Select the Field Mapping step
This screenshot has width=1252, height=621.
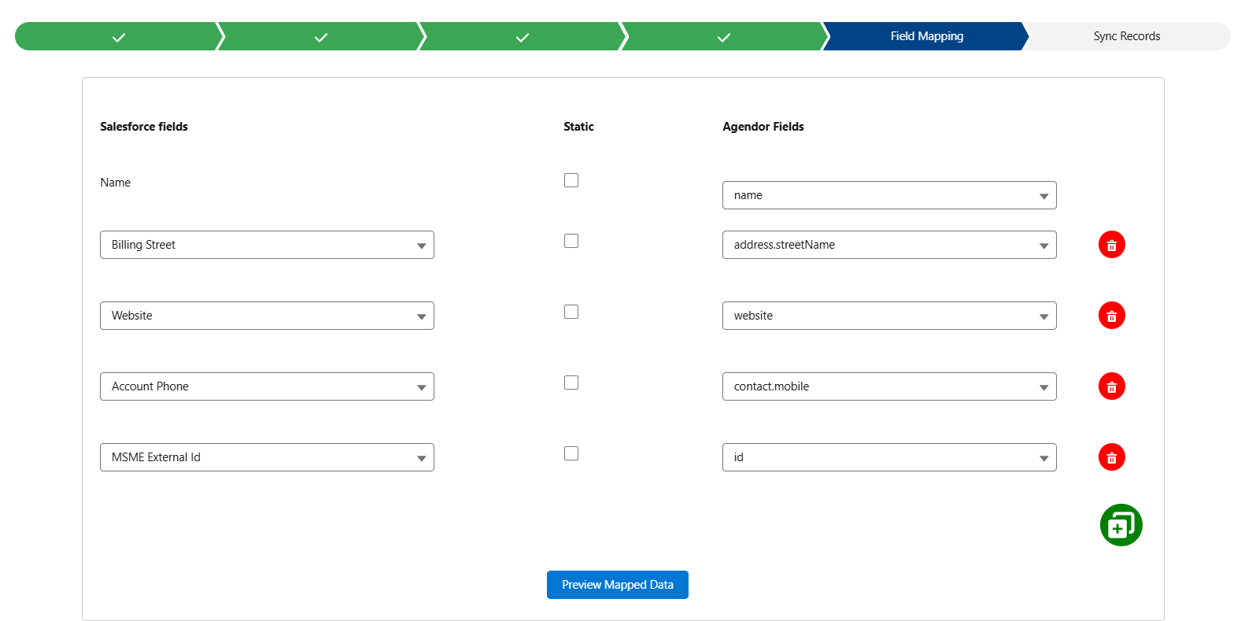(x=926, y=36)
